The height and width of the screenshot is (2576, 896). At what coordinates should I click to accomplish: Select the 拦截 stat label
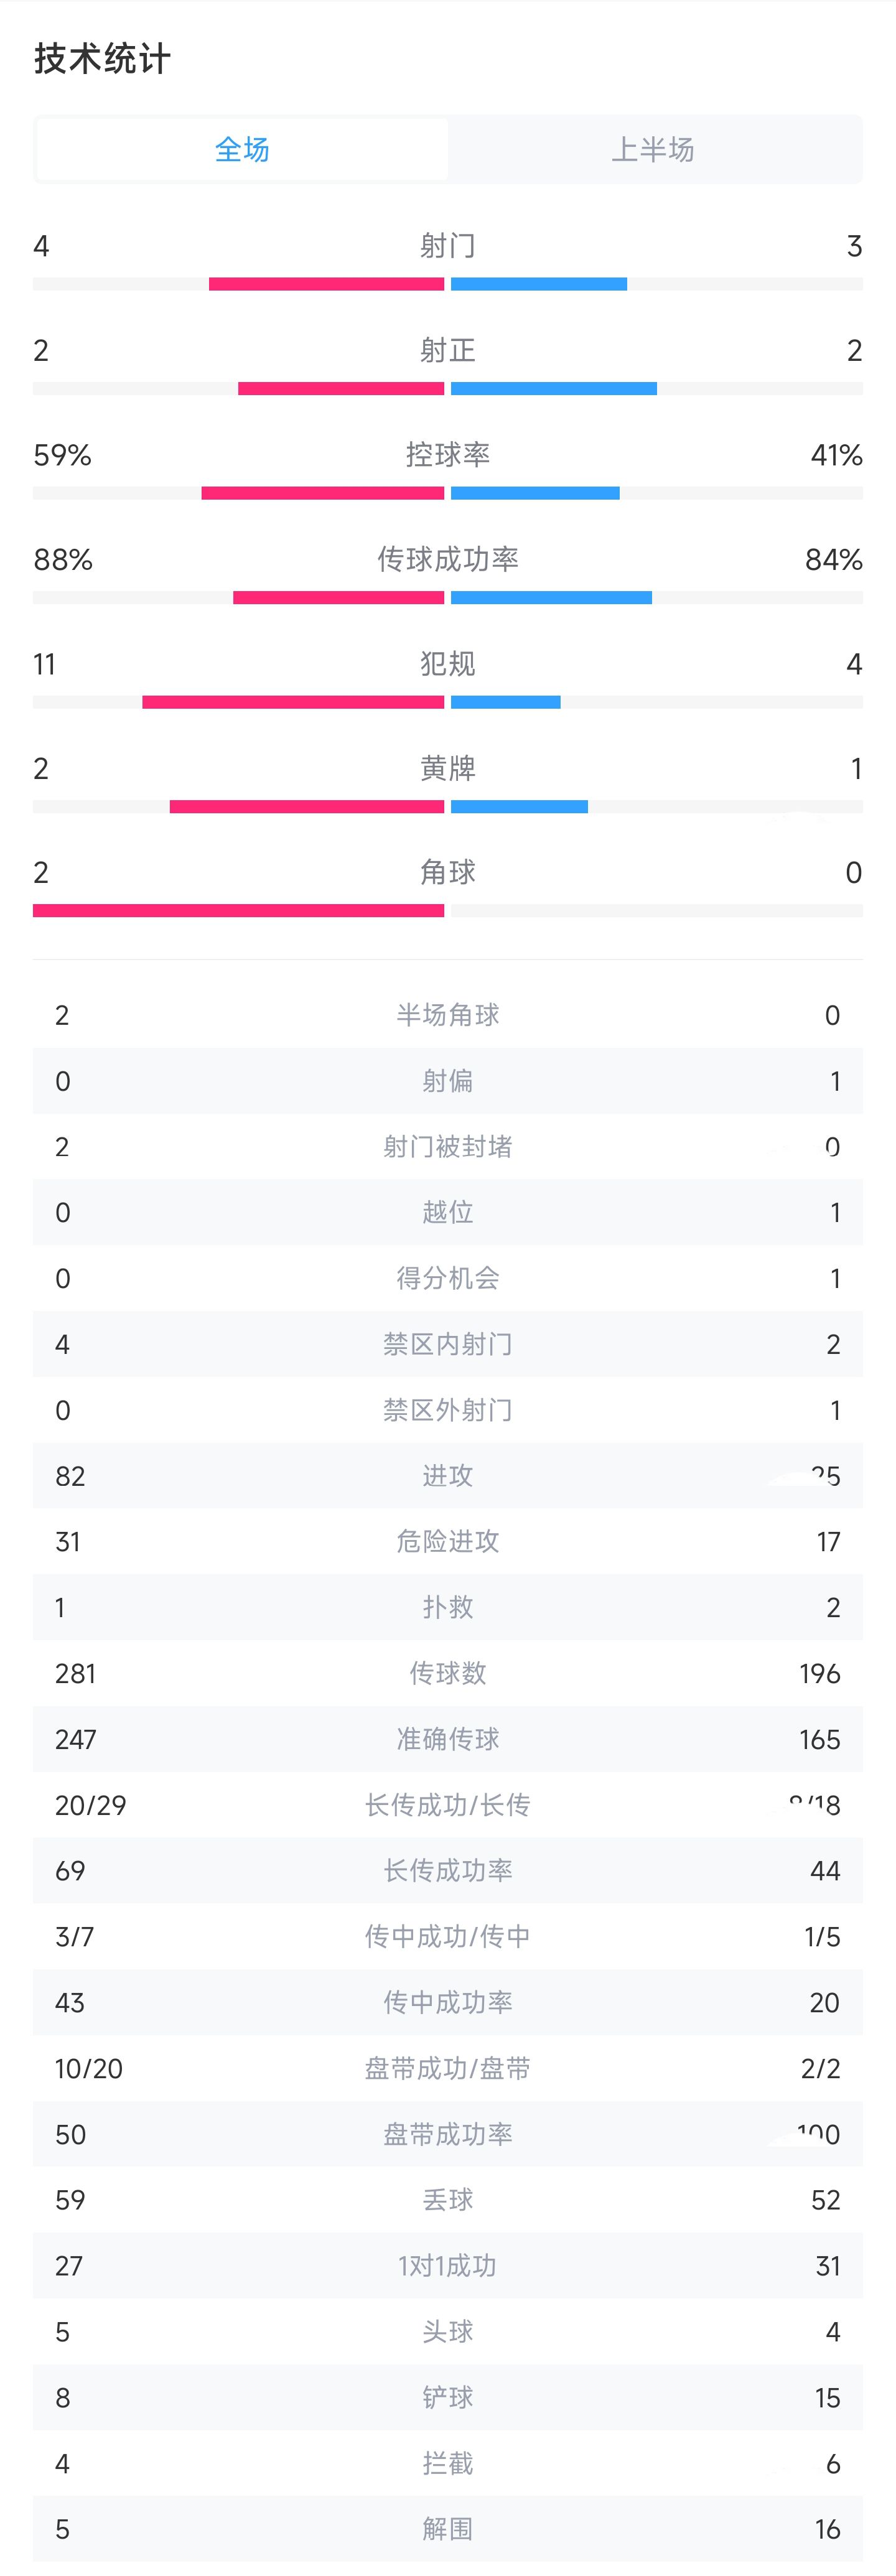pos(448,2463)
